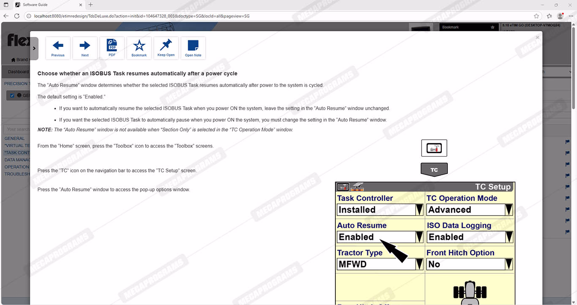Toggle the checkbox in left filter panel

pyautogui.click(x=12, y=95)
